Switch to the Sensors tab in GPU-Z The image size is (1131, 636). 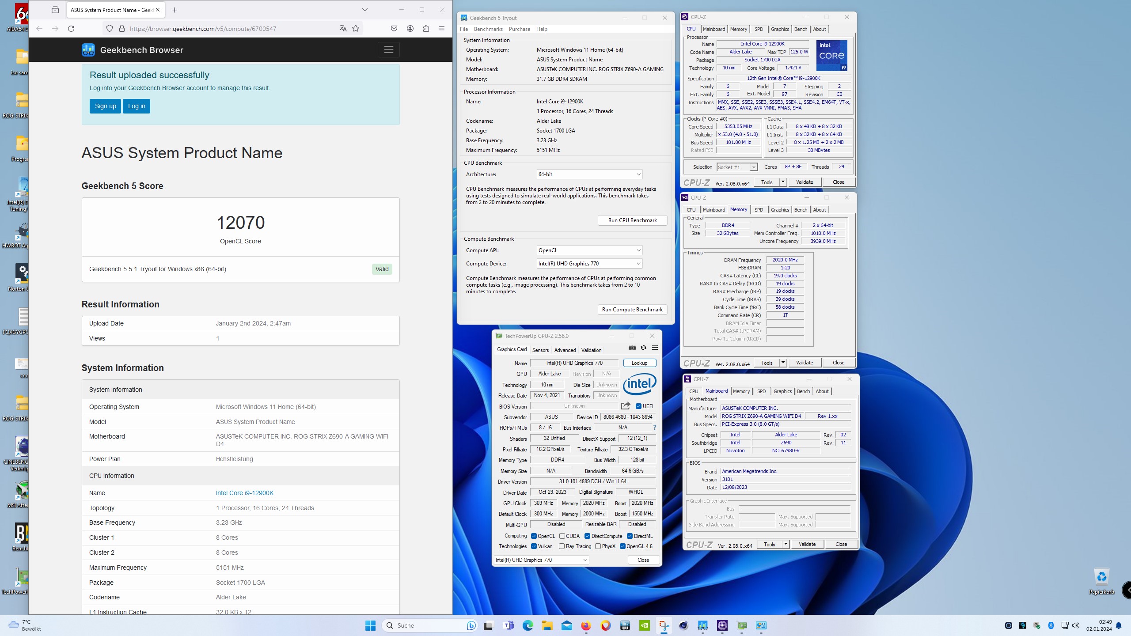point(540,350)
